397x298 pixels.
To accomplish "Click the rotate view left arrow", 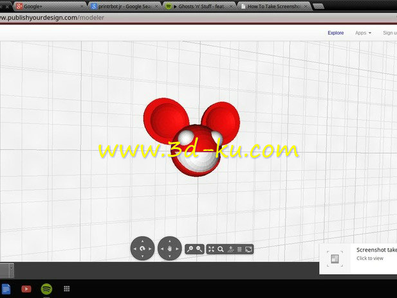I will 134,249.
